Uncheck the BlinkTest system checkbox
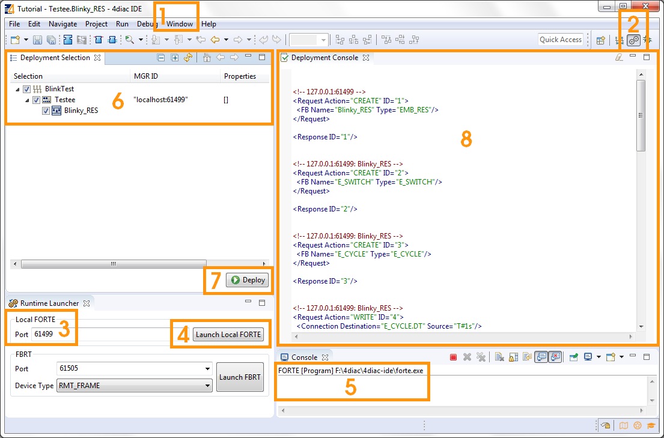Viewport: 664px width, 438px height. coord(26,89)
